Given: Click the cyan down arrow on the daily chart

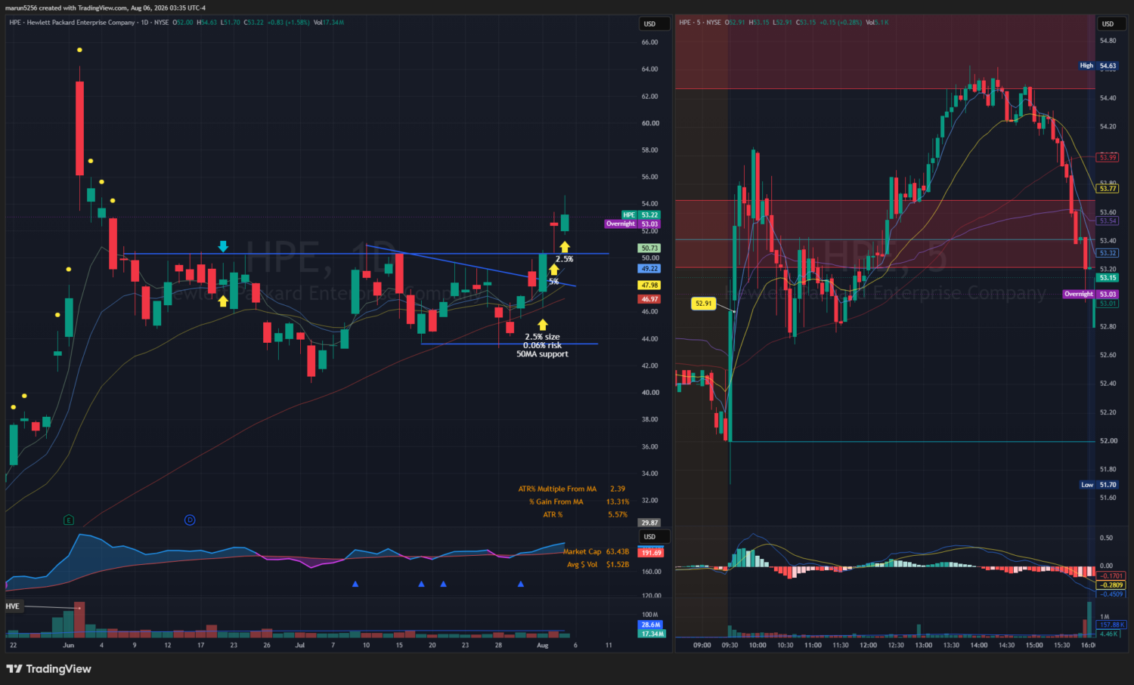Looking at the screenshot, I should [x=223, y=246].
